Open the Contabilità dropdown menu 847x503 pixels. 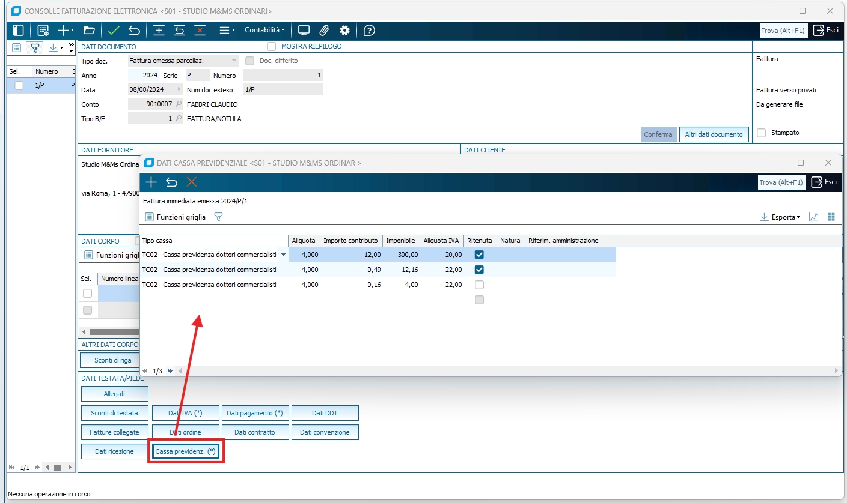(x=264, y=30)
